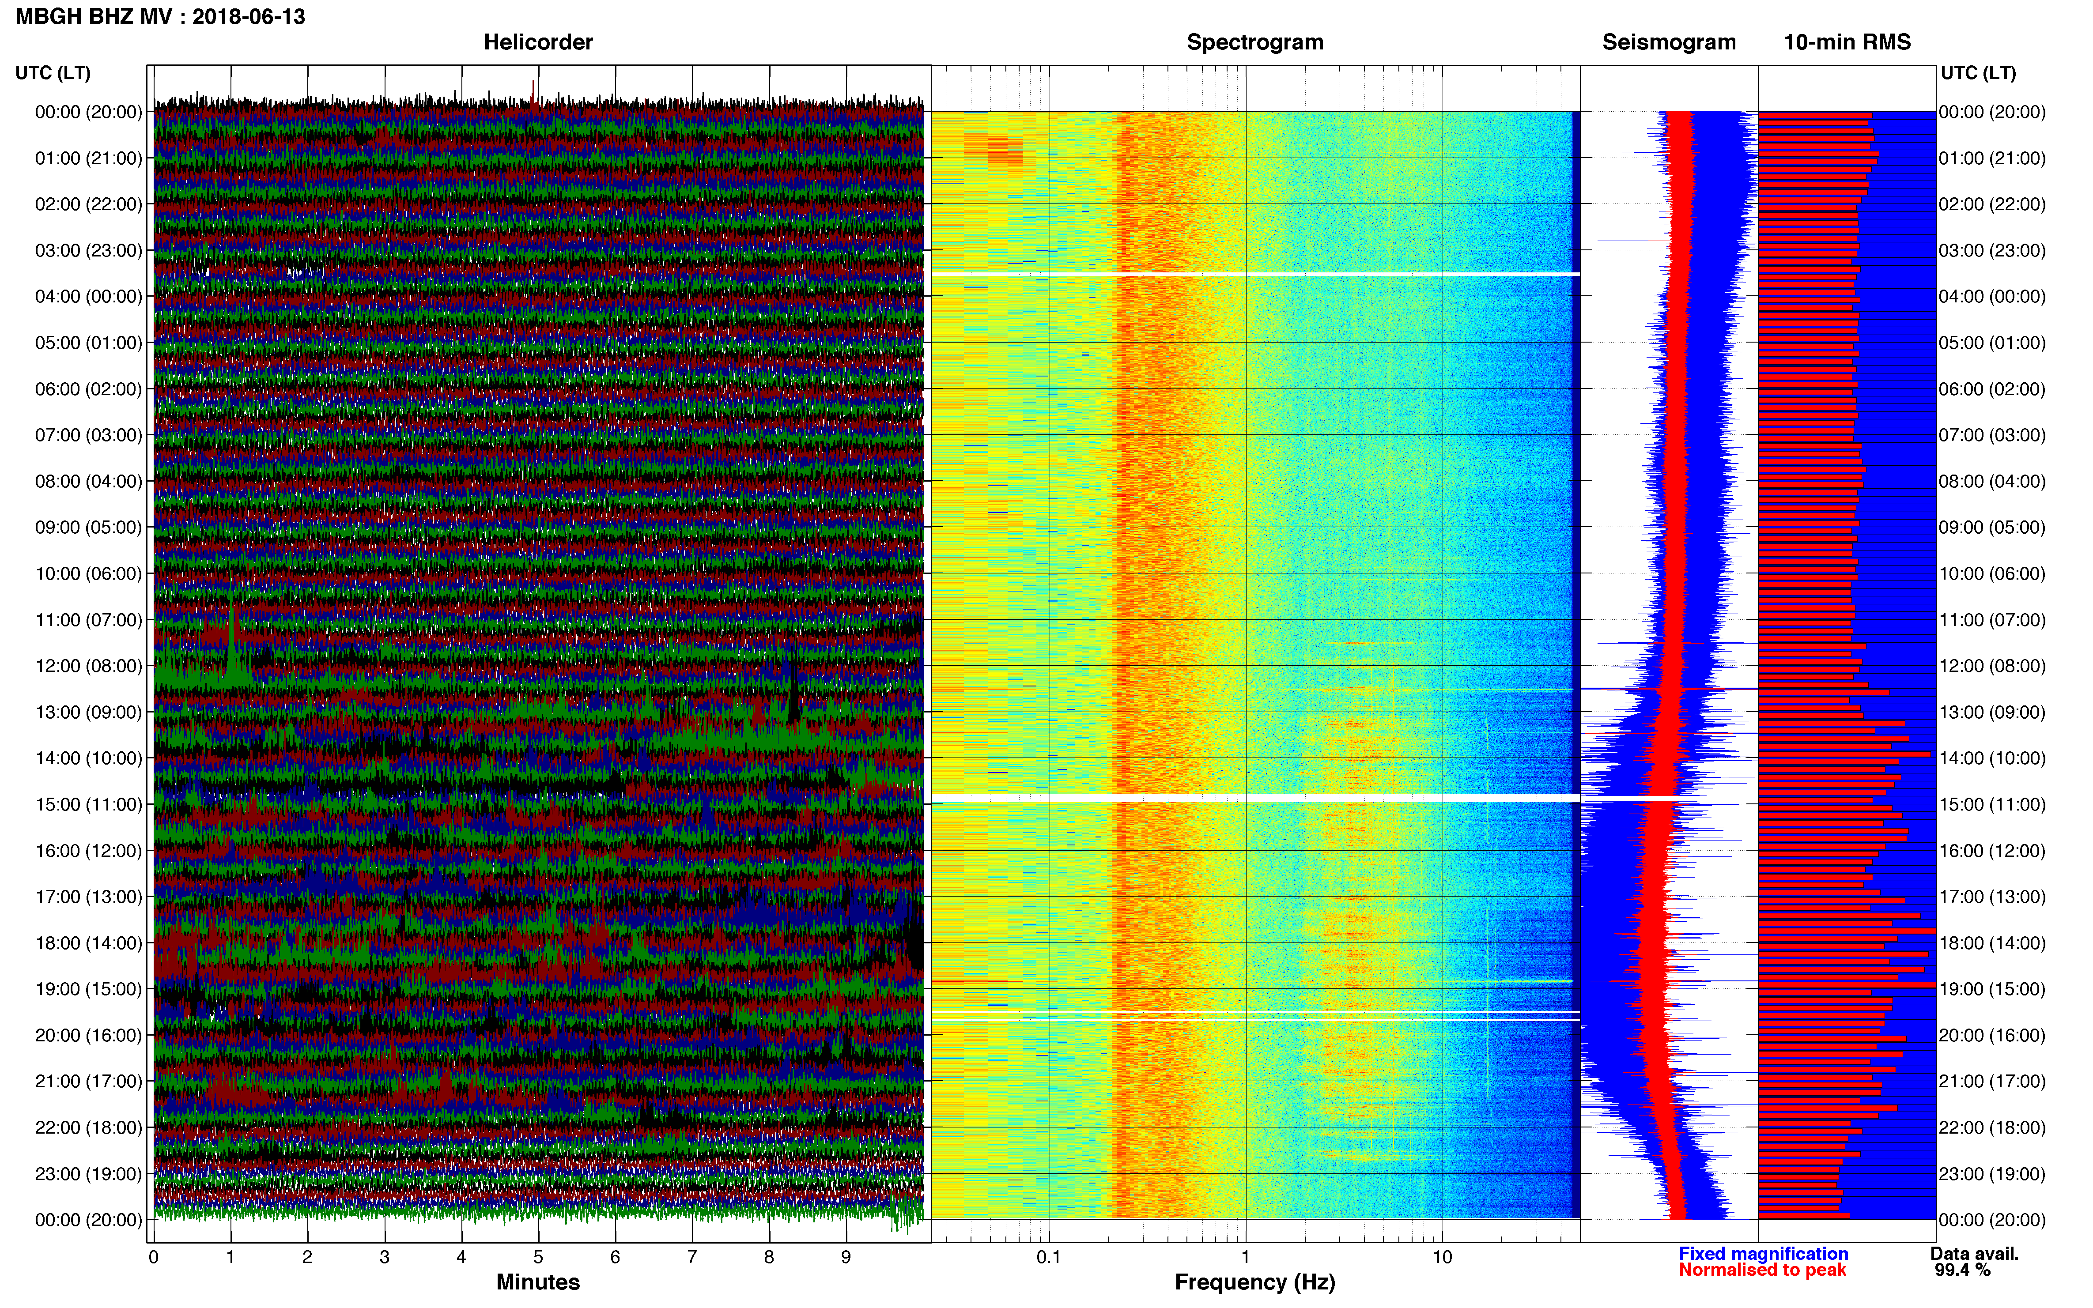Click the title 'MBGH BHZ MV : 2018-06-13'
The height and width of the screenshot is (1308, 2093).
click(160, 16)
